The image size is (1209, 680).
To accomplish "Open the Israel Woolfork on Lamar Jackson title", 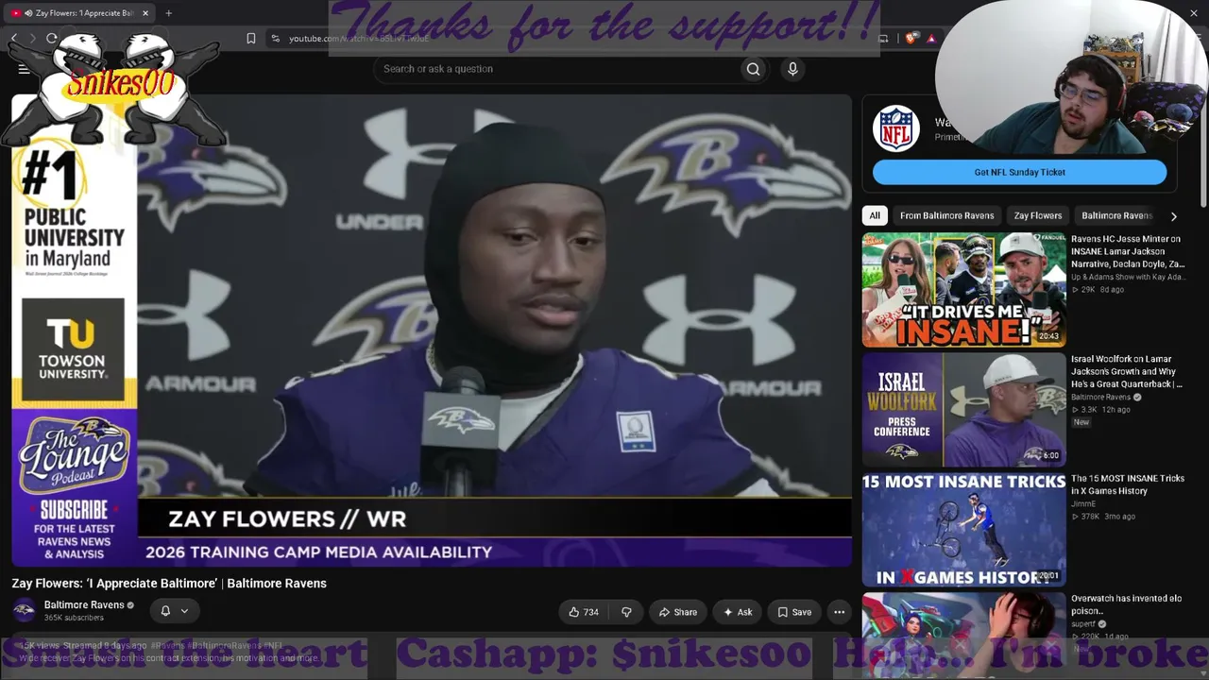I will (1127, 371).
